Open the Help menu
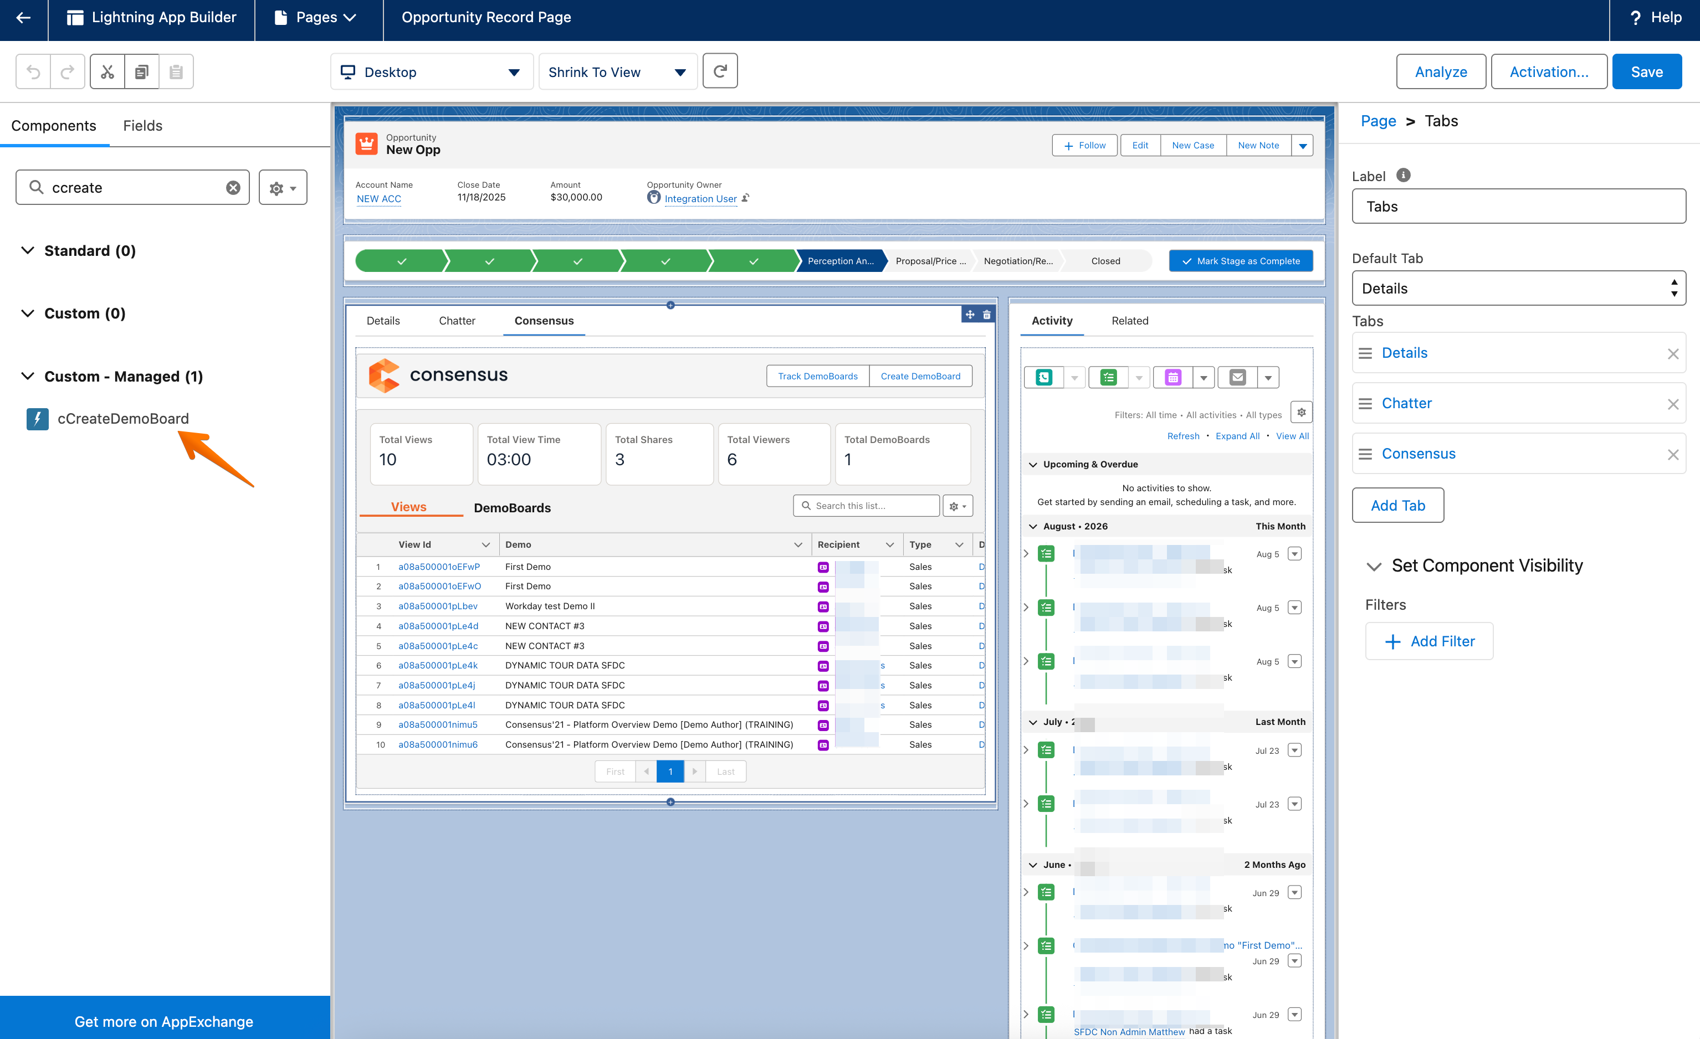1700x1039 pixels. tap(1655, 18)
